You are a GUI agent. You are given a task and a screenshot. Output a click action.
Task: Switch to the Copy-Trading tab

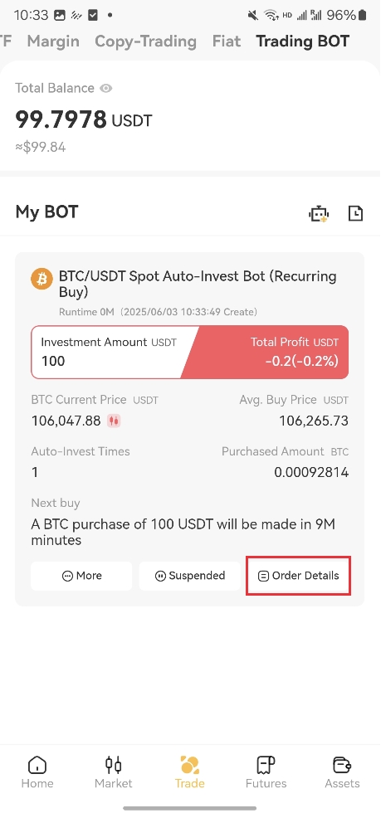(145, 41)
